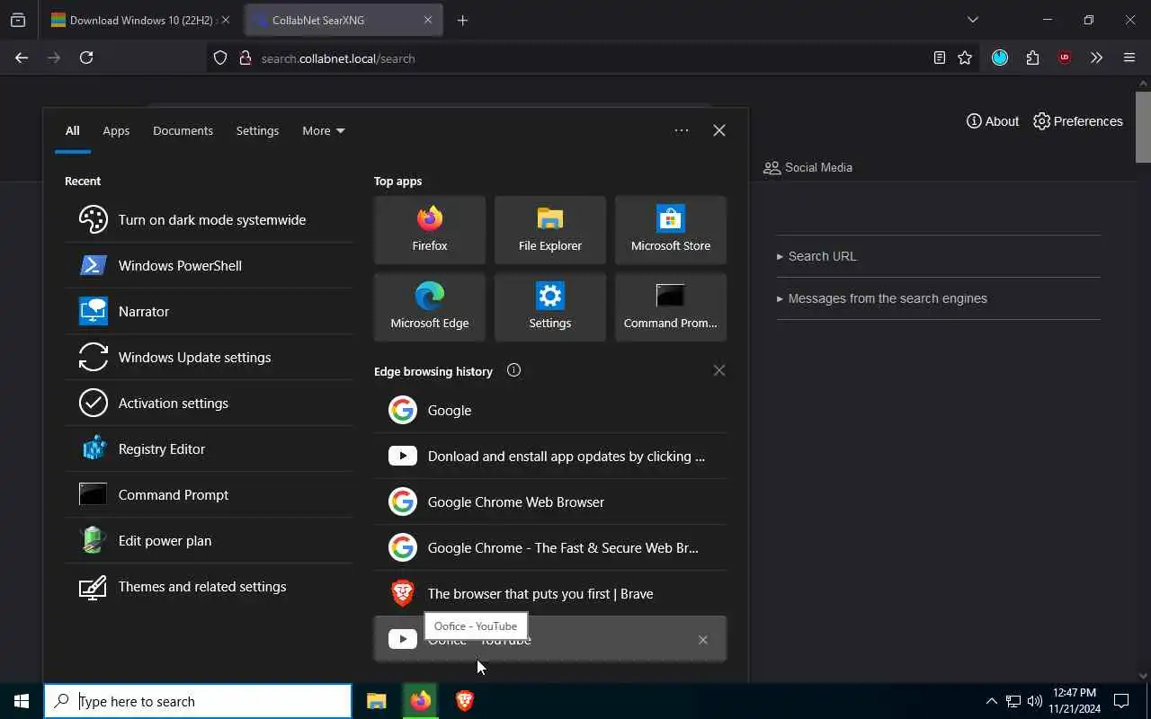
Task: Open Google Chrome - The Fast & Secure entry
Action: pyautogui.click(x=550, y=547)
